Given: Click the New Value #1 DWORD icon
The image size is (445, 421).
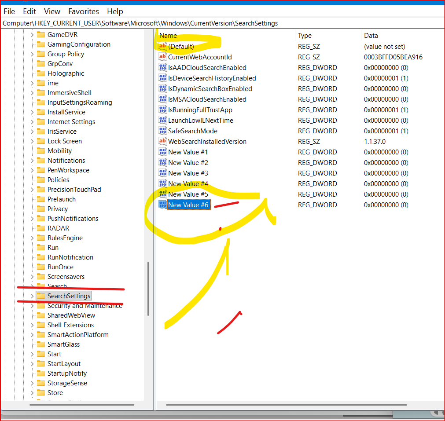Looking at the screenshot, I should [x=162, y=152].
